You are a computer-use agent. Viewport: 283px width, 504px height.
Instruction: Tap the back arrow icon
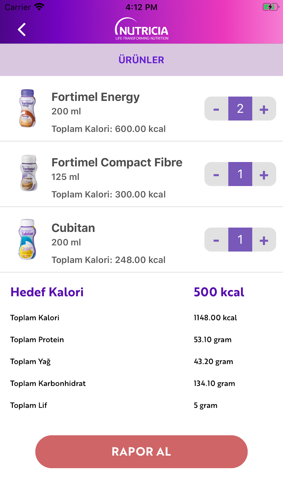[22, 29]
